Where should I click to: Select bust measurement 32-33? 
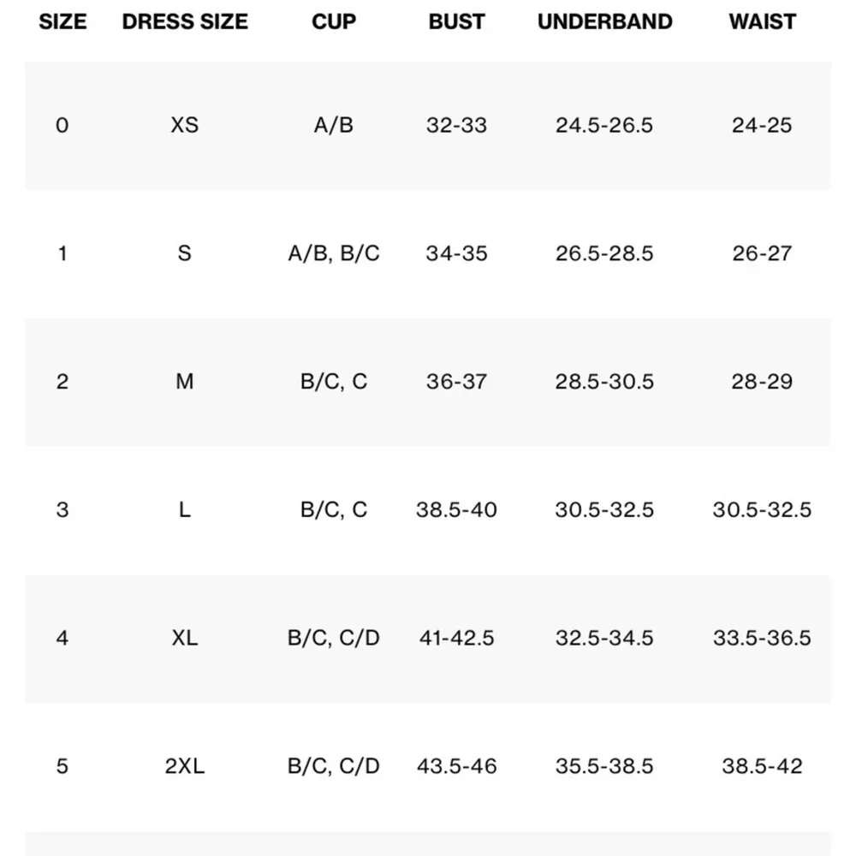coord(456,125)
